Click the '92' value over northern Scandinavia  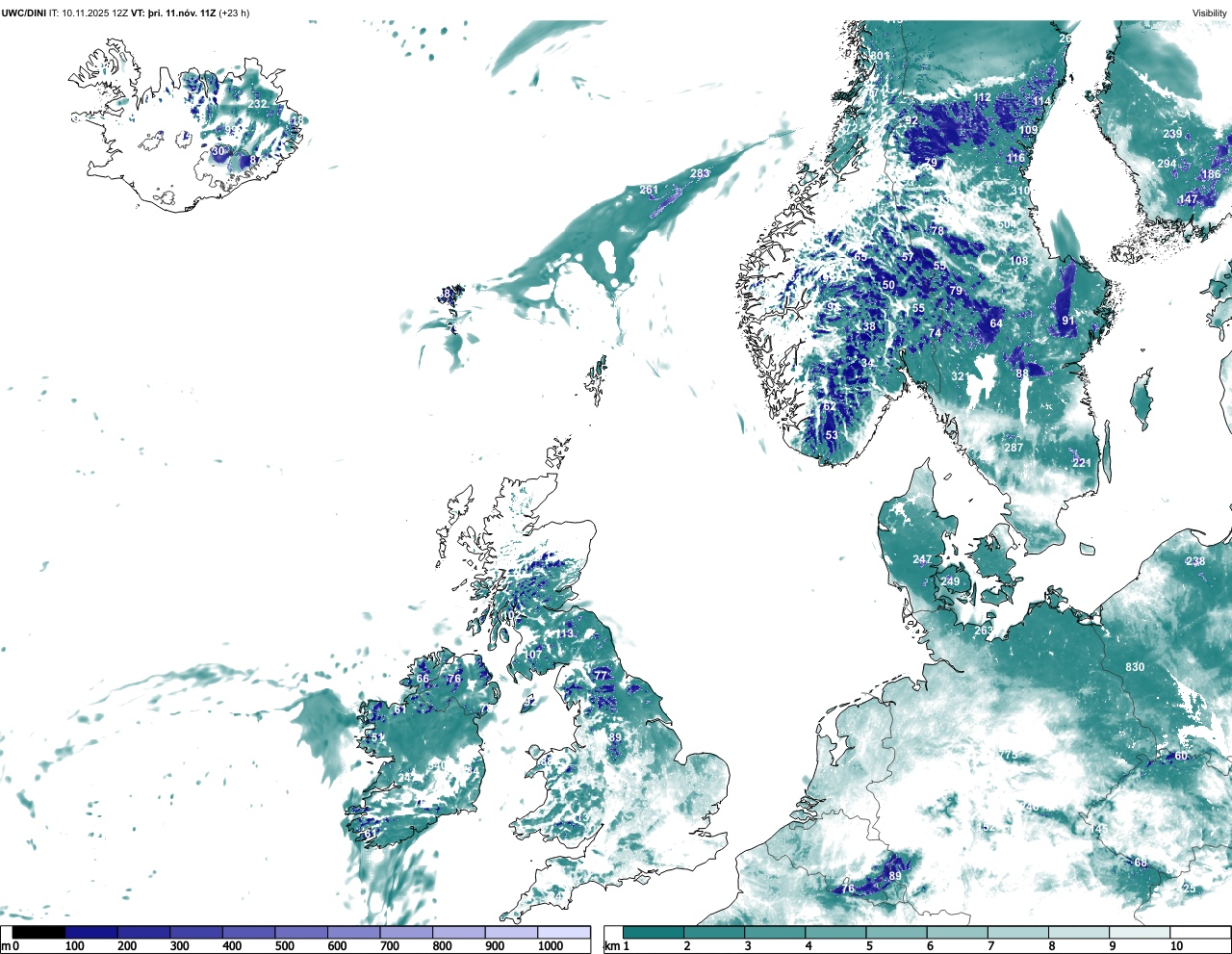point(911,120)
